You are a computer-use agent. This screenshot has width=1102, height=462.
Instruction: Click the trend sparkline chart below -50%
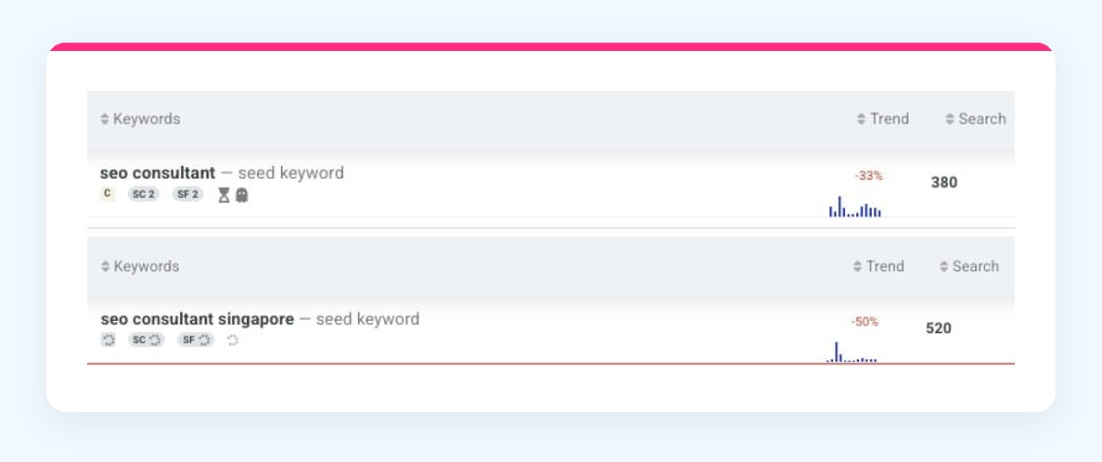pos(852,353)
